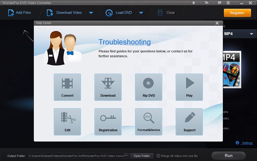Screen dimensions: 257x161
Task: Open the Support pencil tile
Action: click(x=189, y=122)
